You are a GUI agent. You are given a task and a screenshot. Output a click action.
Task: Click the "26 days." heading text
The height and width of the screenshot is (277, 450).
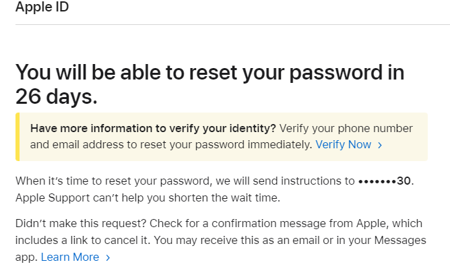click(57, 96)
